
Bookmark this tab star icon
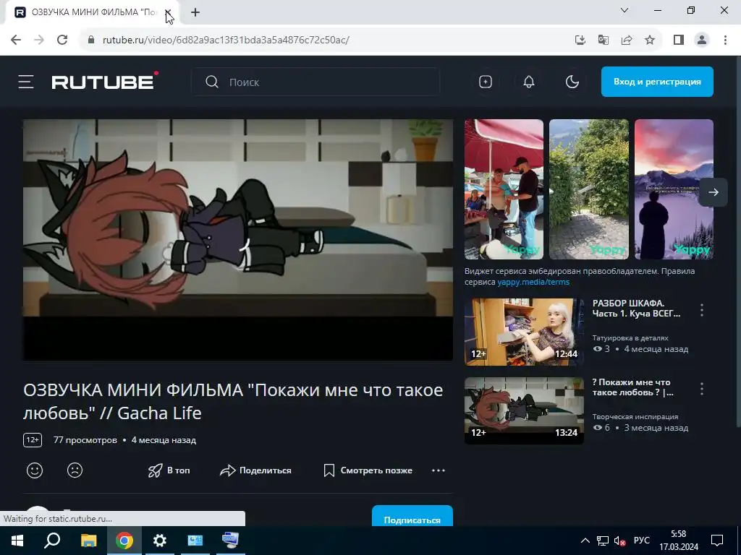click(x=650, y=40)
